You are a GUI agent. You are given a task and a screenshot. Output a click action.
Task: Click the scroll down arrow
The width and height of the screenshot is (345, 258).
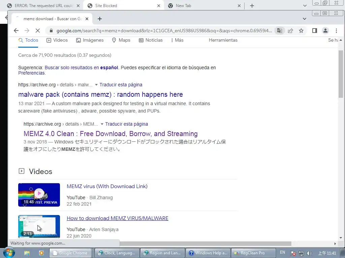[x=341, y=238]
